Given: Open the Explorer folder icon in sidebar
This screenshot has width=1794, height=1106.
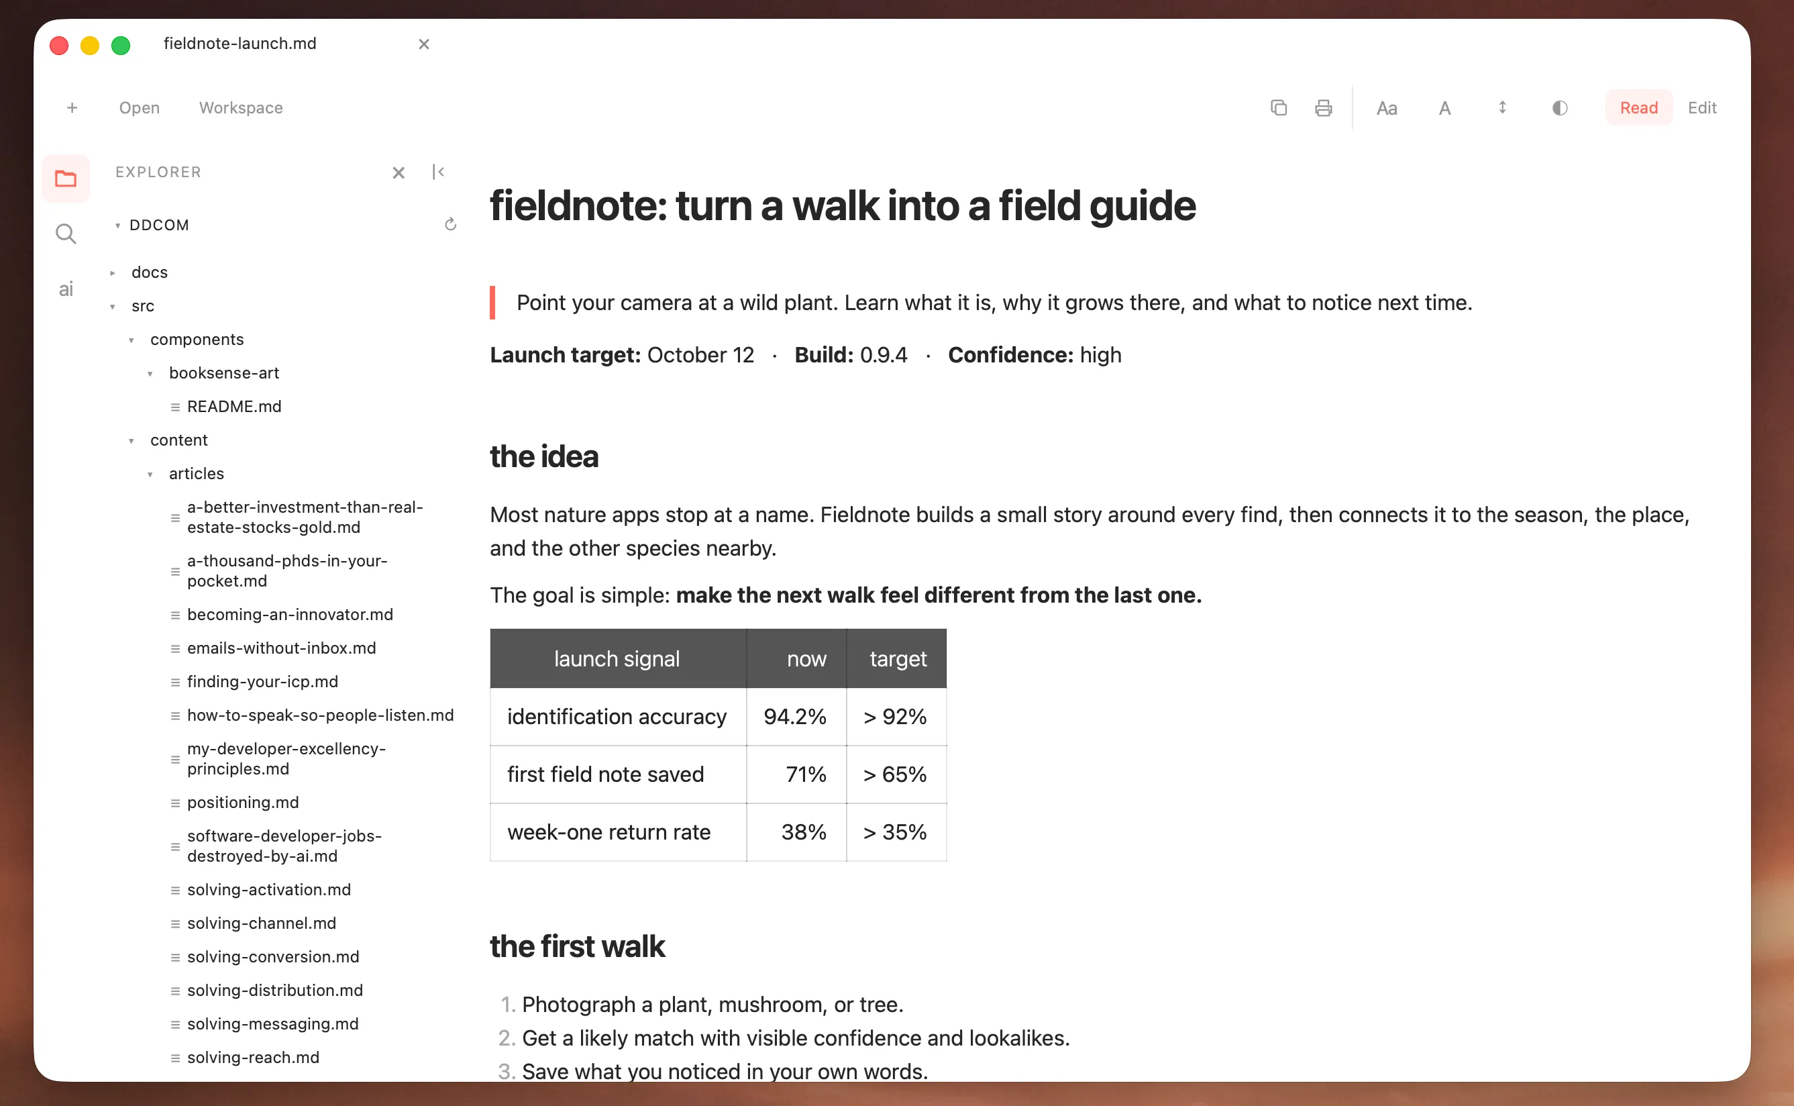Looking at the screenshot, I should click(x=66, y=178).
